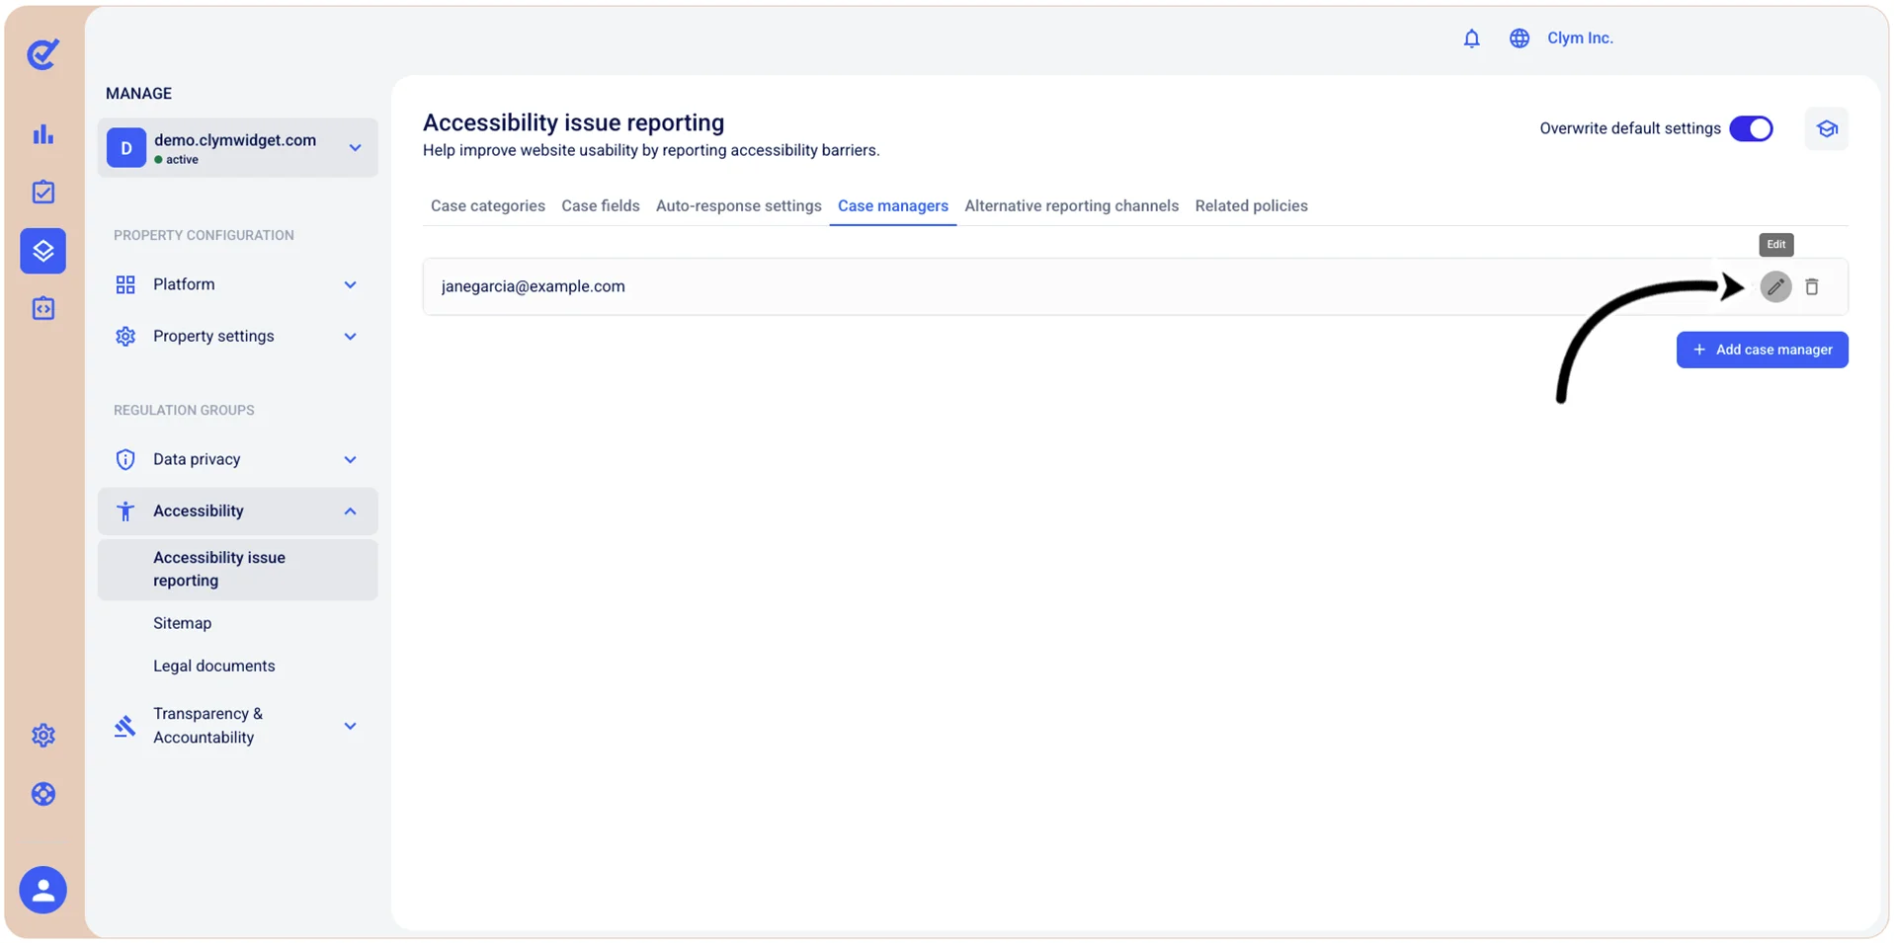The image size is (1894, 943).
Task: Expand the Data privacy group
Action: click(237, 459)
